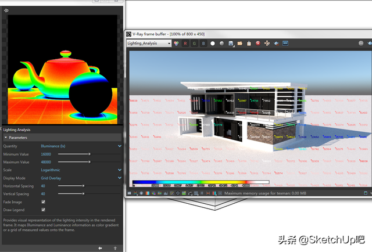Viewport: 372px width, 252px height.
Task: Click window icon at right of status bar
Action: 366,193
